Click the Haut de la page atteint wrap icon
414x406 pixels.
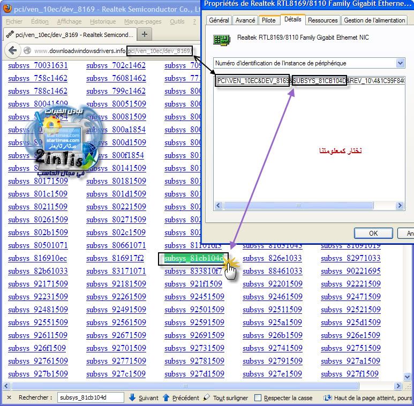pyautogui.click(x=328, y=397)
